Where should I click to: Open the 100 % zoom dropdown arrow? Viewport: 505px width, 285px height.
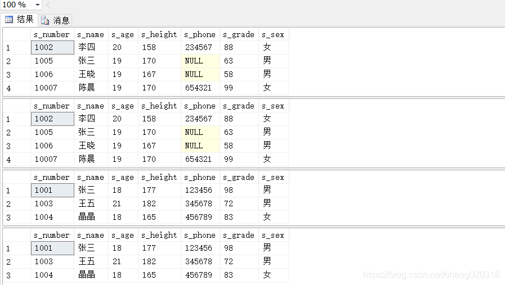[x=38, y=5]
